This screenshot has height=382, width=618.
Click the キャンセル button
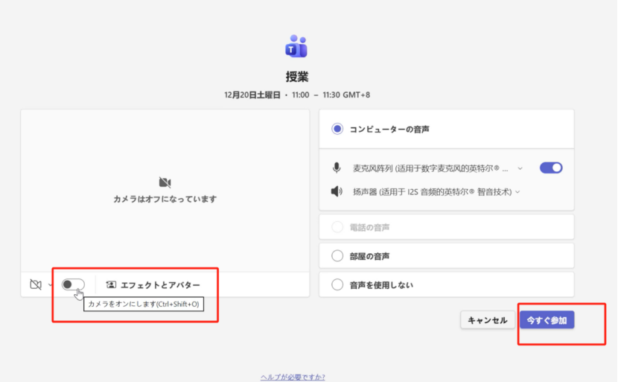click(487, 320)
